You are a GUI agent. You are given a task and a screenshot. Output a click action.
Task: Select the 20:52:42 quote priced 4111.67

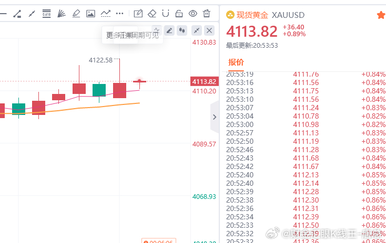(306, 166)
